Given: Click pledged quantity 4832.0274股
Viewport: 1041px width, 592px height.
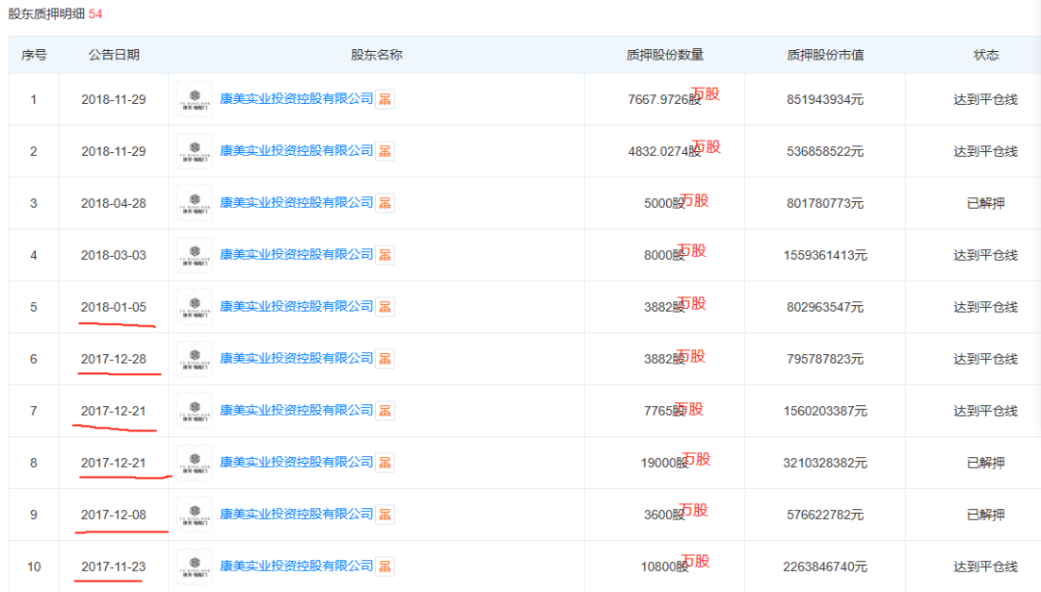Looking at the screenshot, I should (x=664, y=151).
